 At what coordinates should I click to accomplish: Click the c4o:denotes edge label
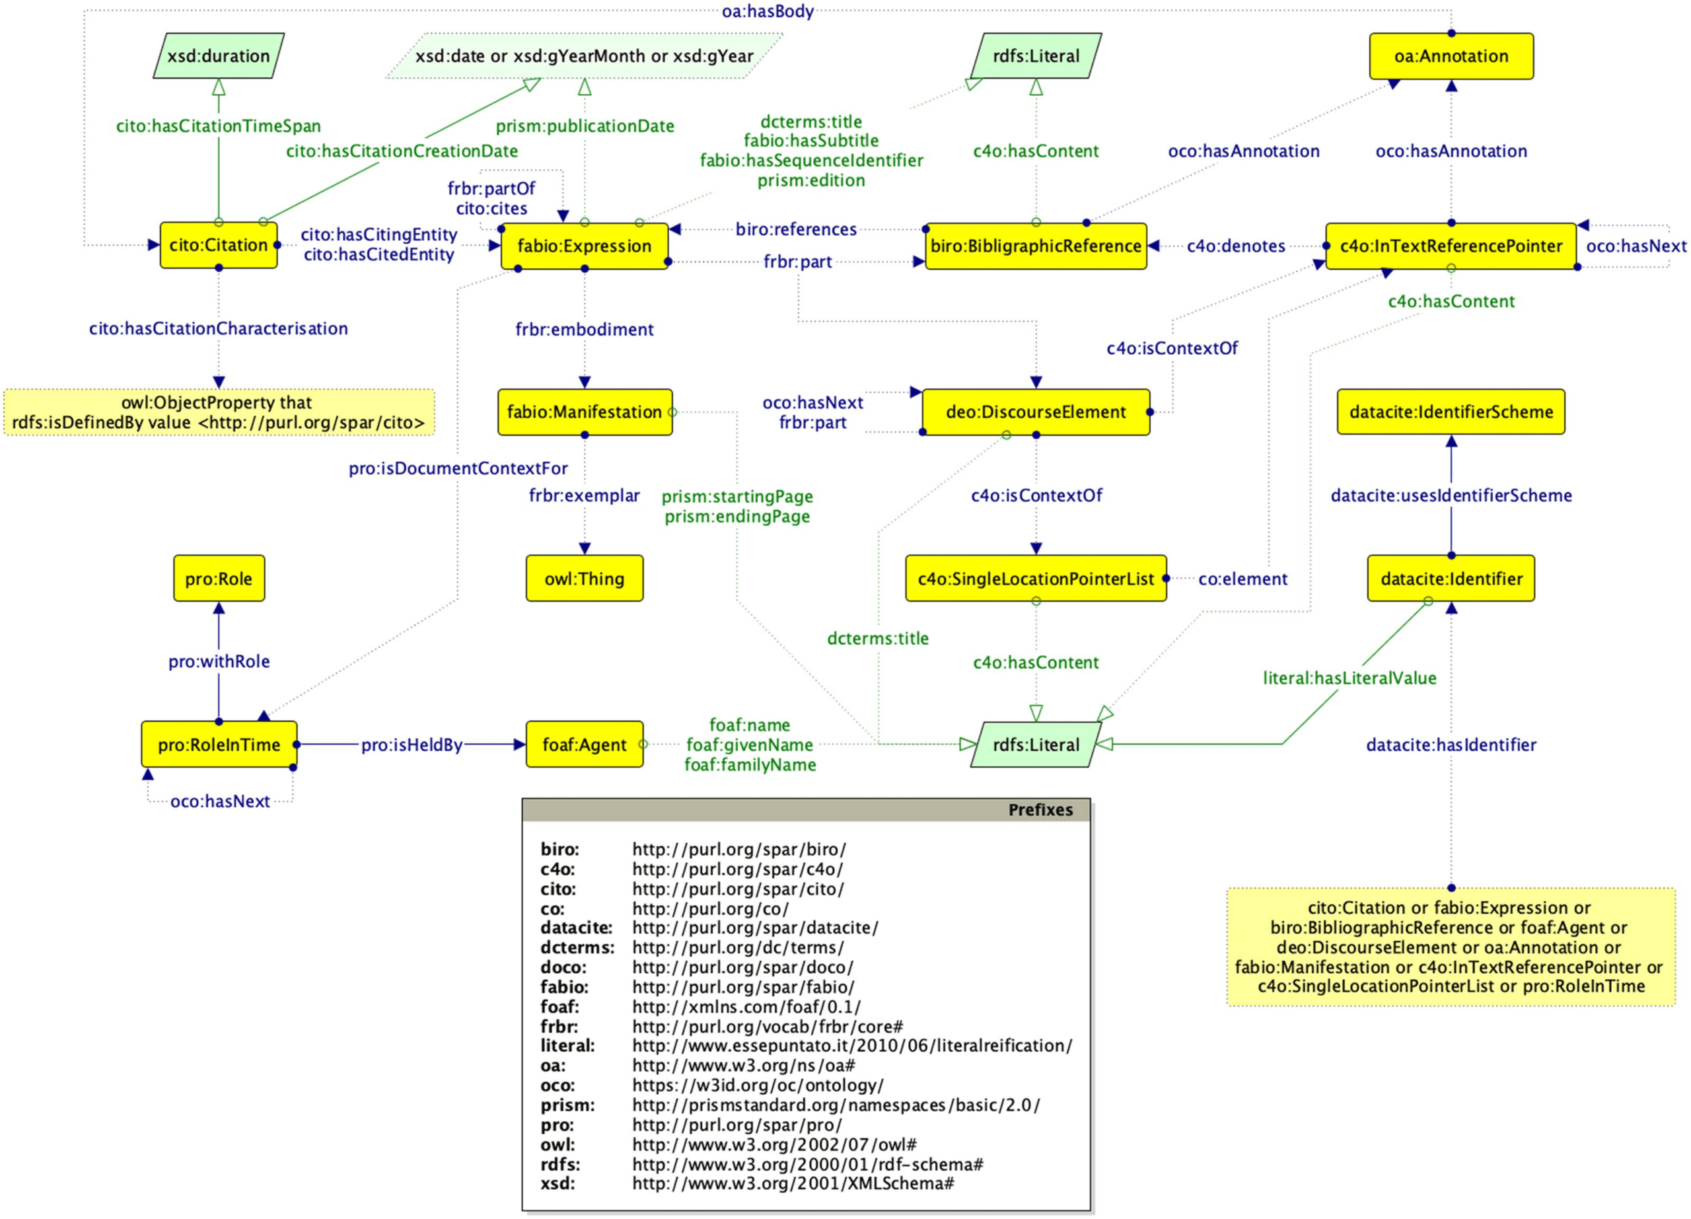point(1236,246)
